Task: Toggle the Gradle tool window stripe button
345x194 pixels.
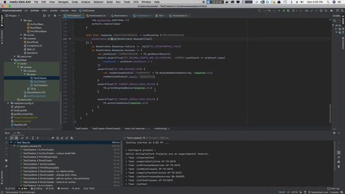Action: [x=343, y=20]
